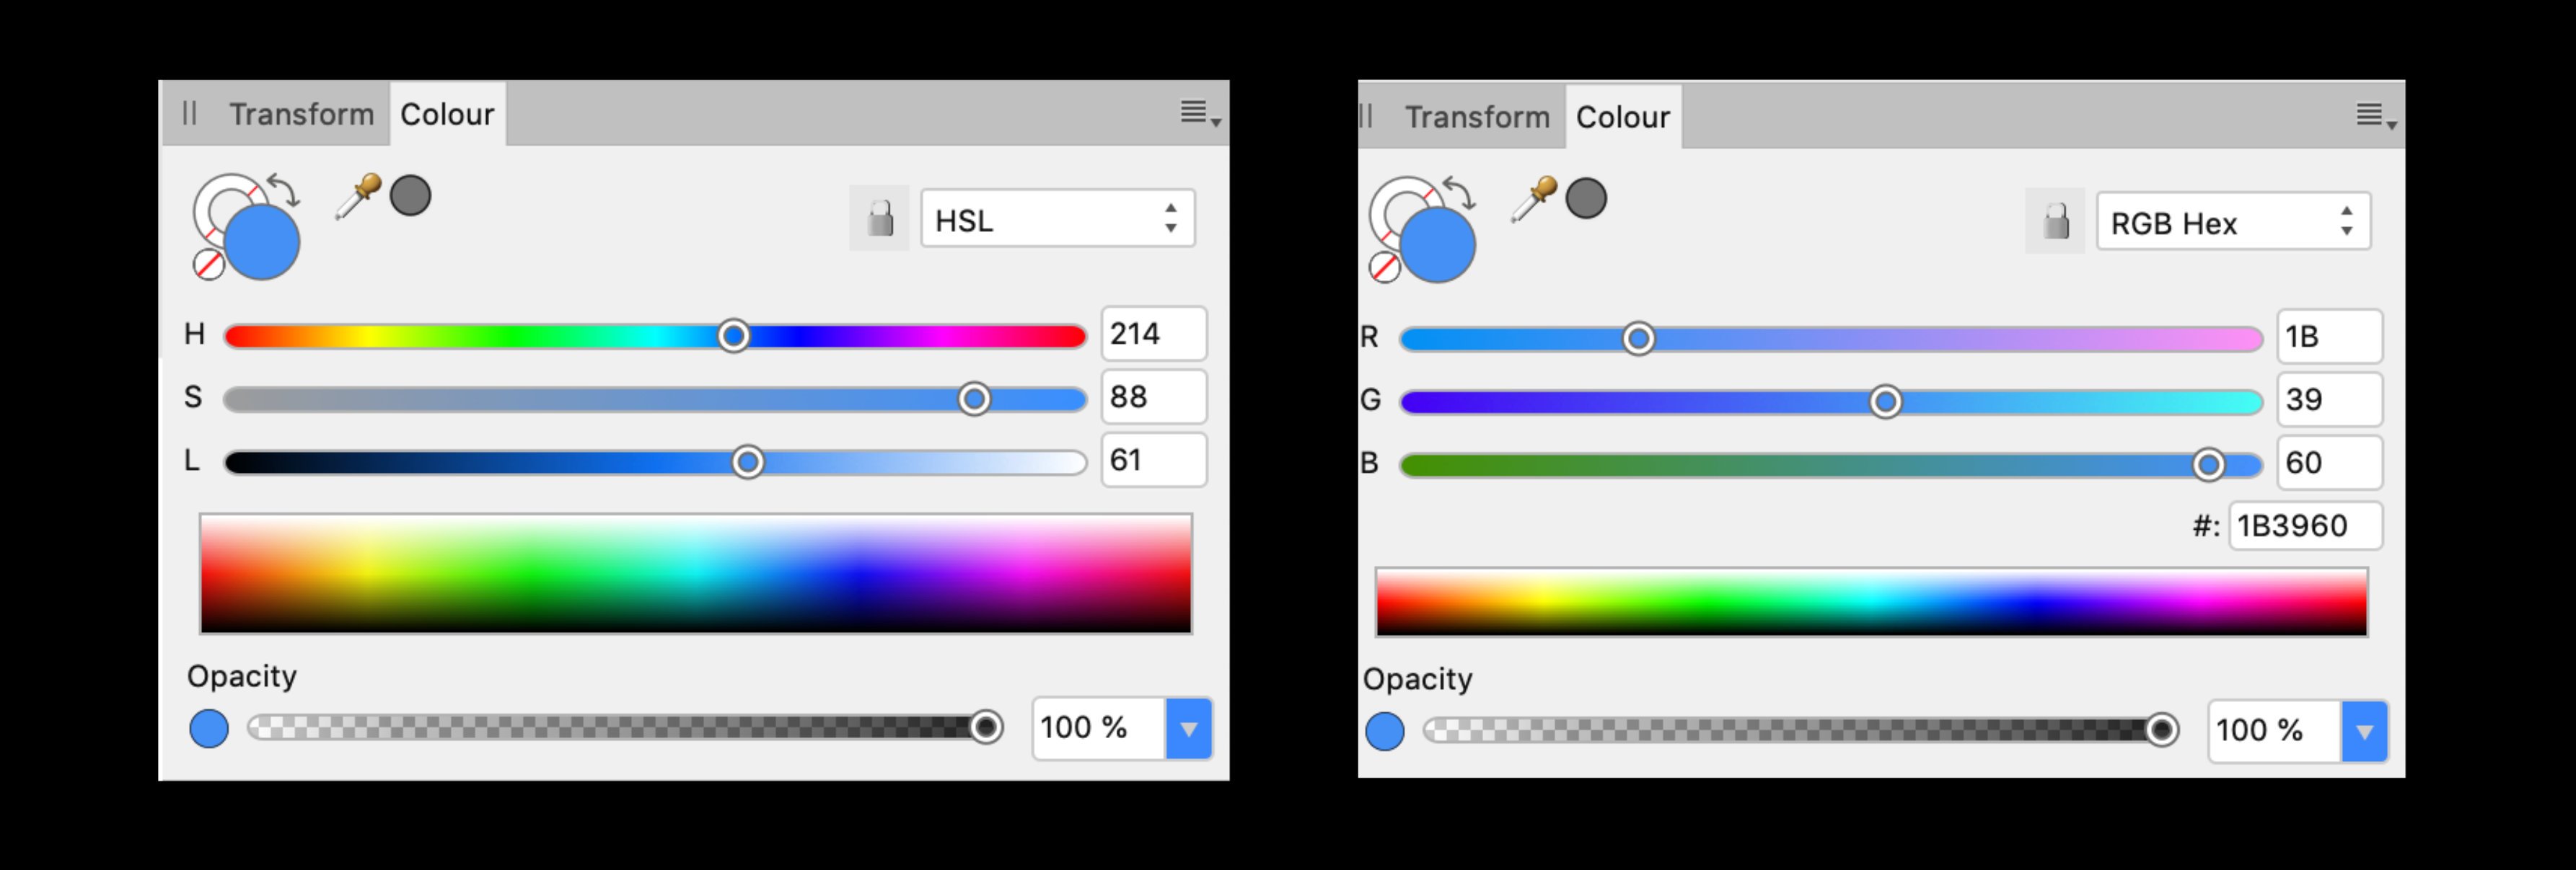Click the blue fill colour circle in HSL panel

point(262,241)
